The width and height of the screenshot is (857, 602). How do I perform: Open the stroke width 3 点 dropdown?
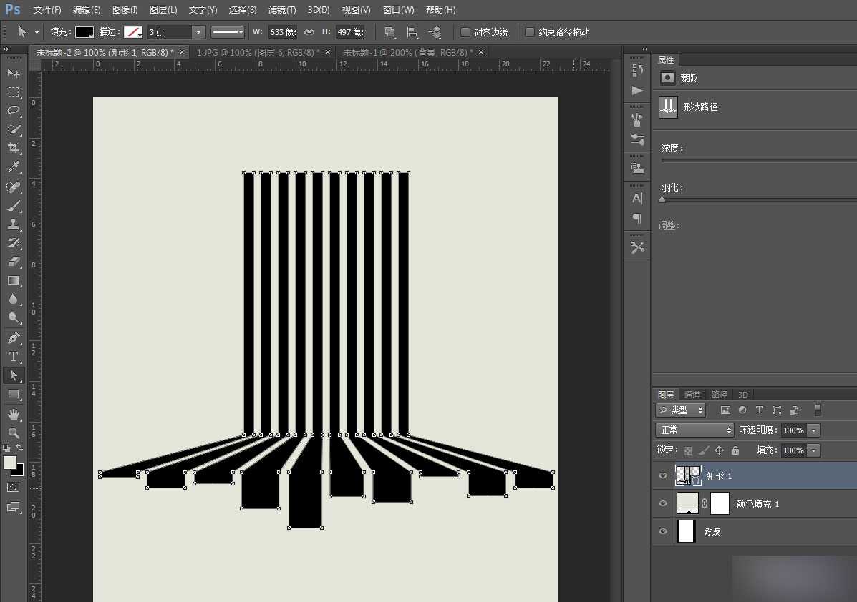click(198, 32)
